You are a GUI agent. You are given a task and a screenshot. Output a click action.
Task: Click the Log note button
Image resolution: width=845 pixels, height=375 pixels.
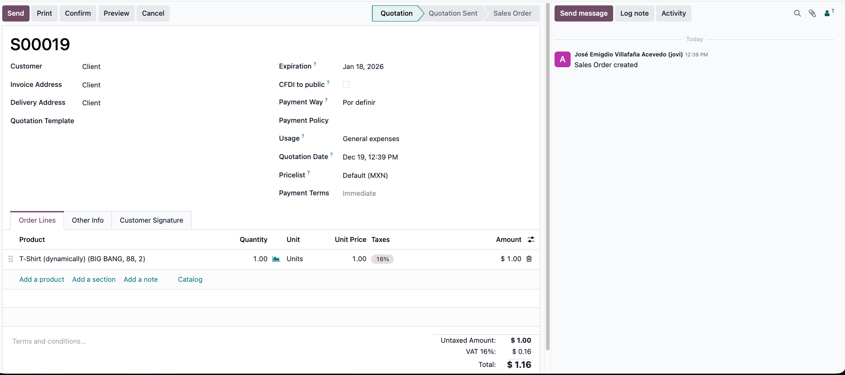pos(634,13)
